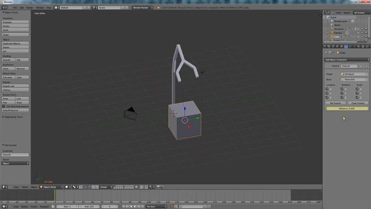Open the Target Armature object field
Screen dimensions: 371x209
tap(354, 74)
